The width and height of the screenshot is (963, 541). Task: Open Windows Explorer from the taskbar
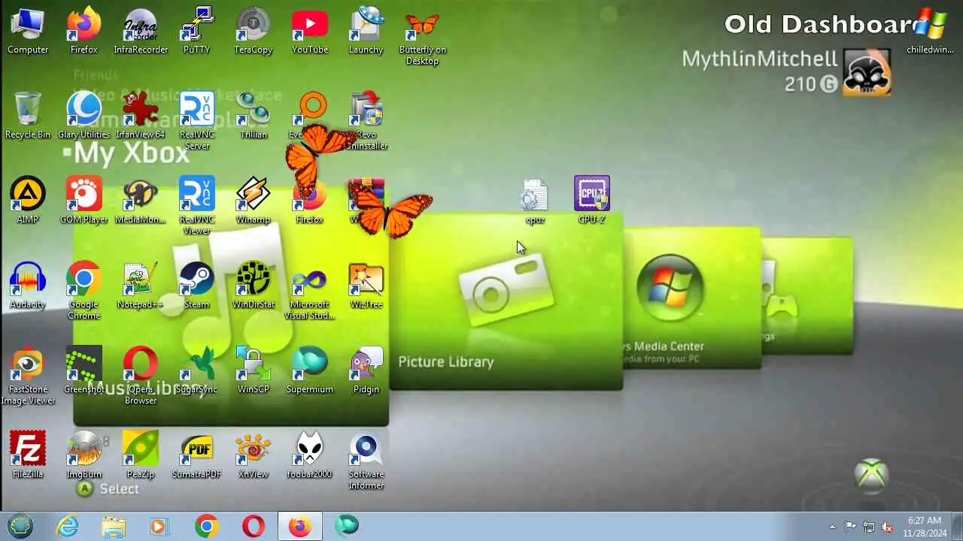(114, 526)
